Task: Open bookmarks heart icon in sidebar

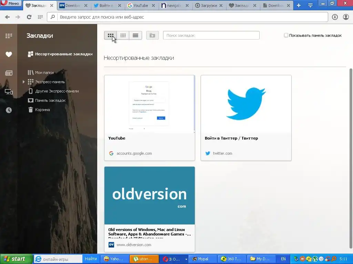Action: click(x=9, y=54)
